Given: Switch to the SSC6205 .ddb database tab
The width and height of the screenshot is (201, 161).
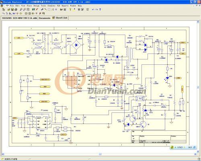Looking at the screenshot, I should 20,18.
